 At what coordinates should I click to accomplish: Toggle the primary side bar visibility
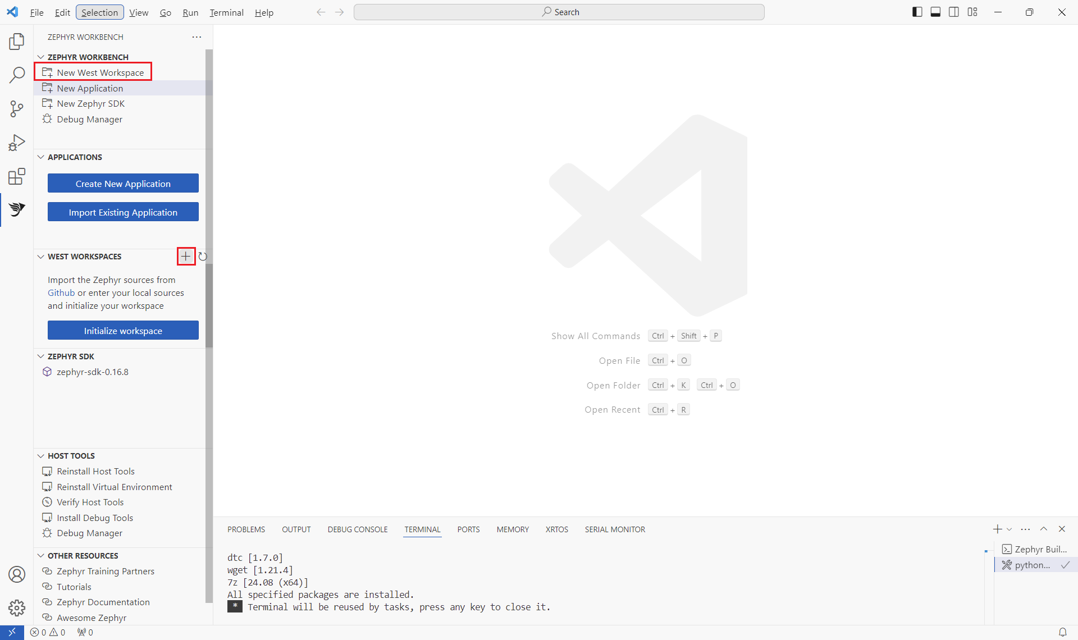917,12
